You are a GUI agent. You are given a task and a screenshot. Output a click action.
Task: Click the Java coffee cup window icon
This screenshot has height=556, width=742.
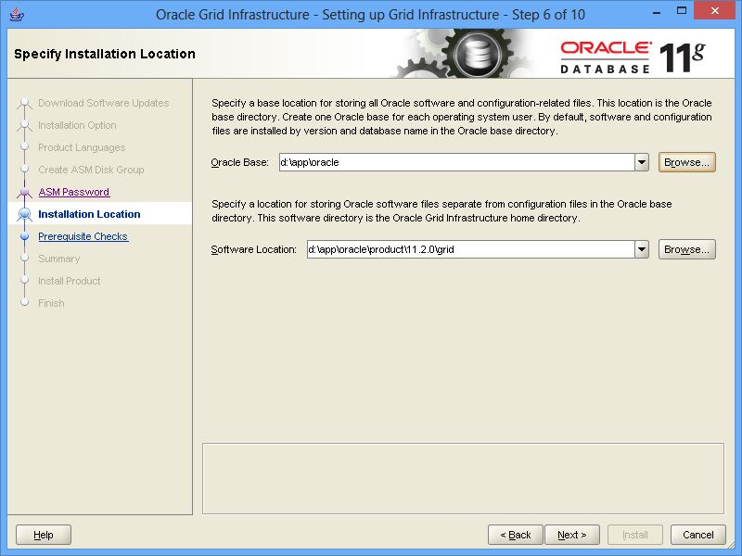(x=17, y=14)
